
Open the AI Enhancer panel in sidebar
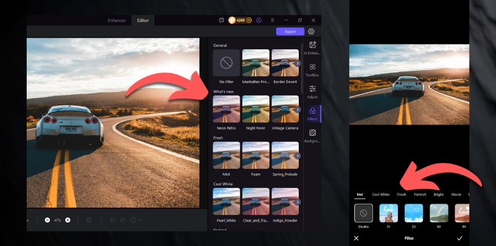313,47
